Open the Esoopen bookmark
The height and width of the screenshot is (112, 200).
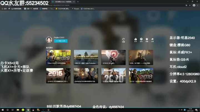[x=76, y=9]
